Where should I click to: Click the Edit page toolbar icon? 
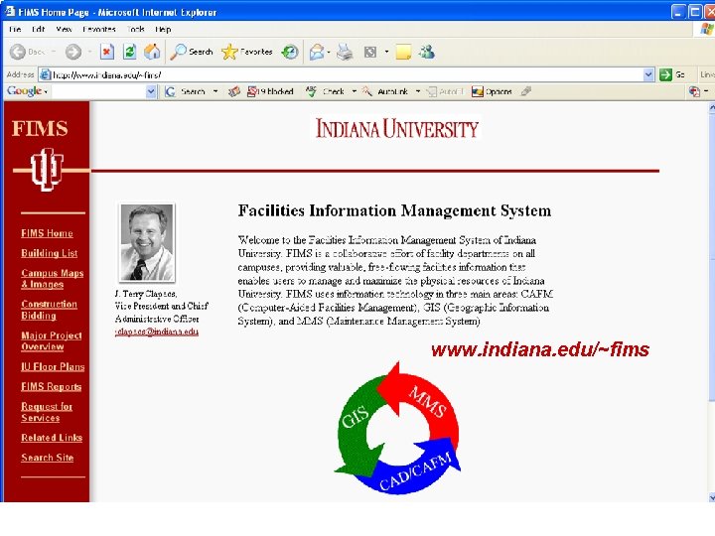[x=369, y=52]
